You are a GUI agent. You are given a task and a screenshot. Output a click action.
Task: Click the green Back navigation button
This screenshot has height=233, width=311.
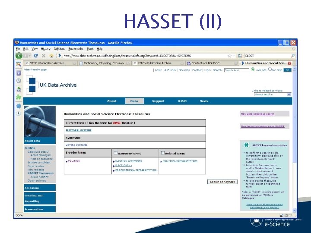(19, 56)
